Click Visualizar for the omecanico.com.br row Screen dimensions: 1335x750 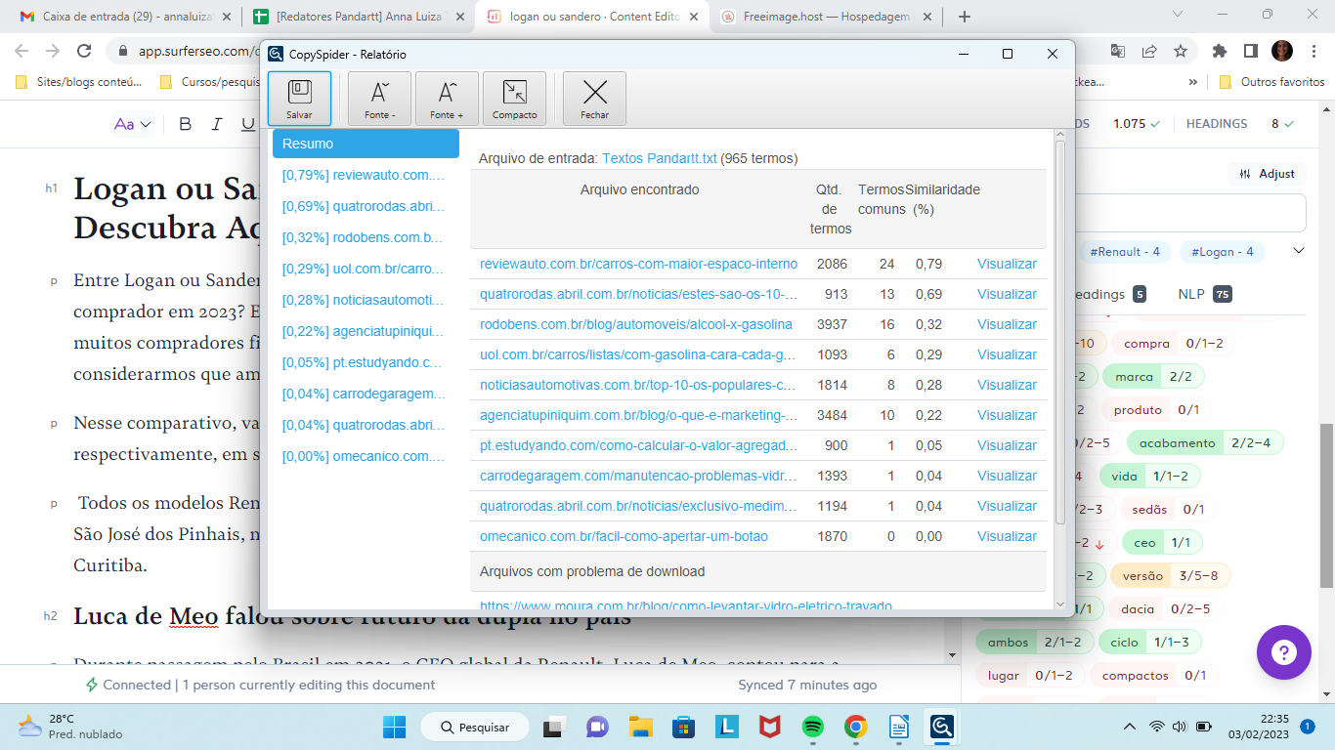[x=1007, y=536]
